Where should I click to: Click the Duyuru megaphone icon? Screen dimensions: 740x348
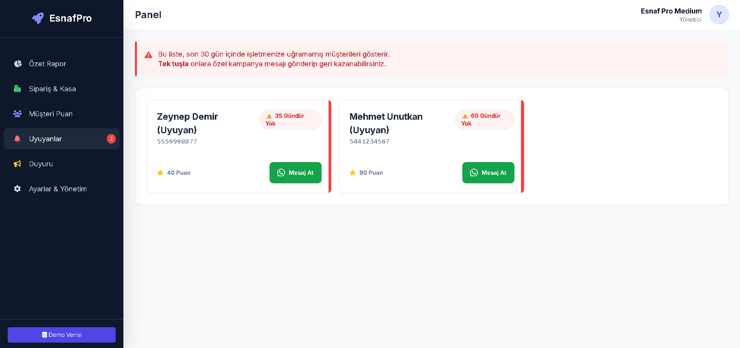click(17, 164)
